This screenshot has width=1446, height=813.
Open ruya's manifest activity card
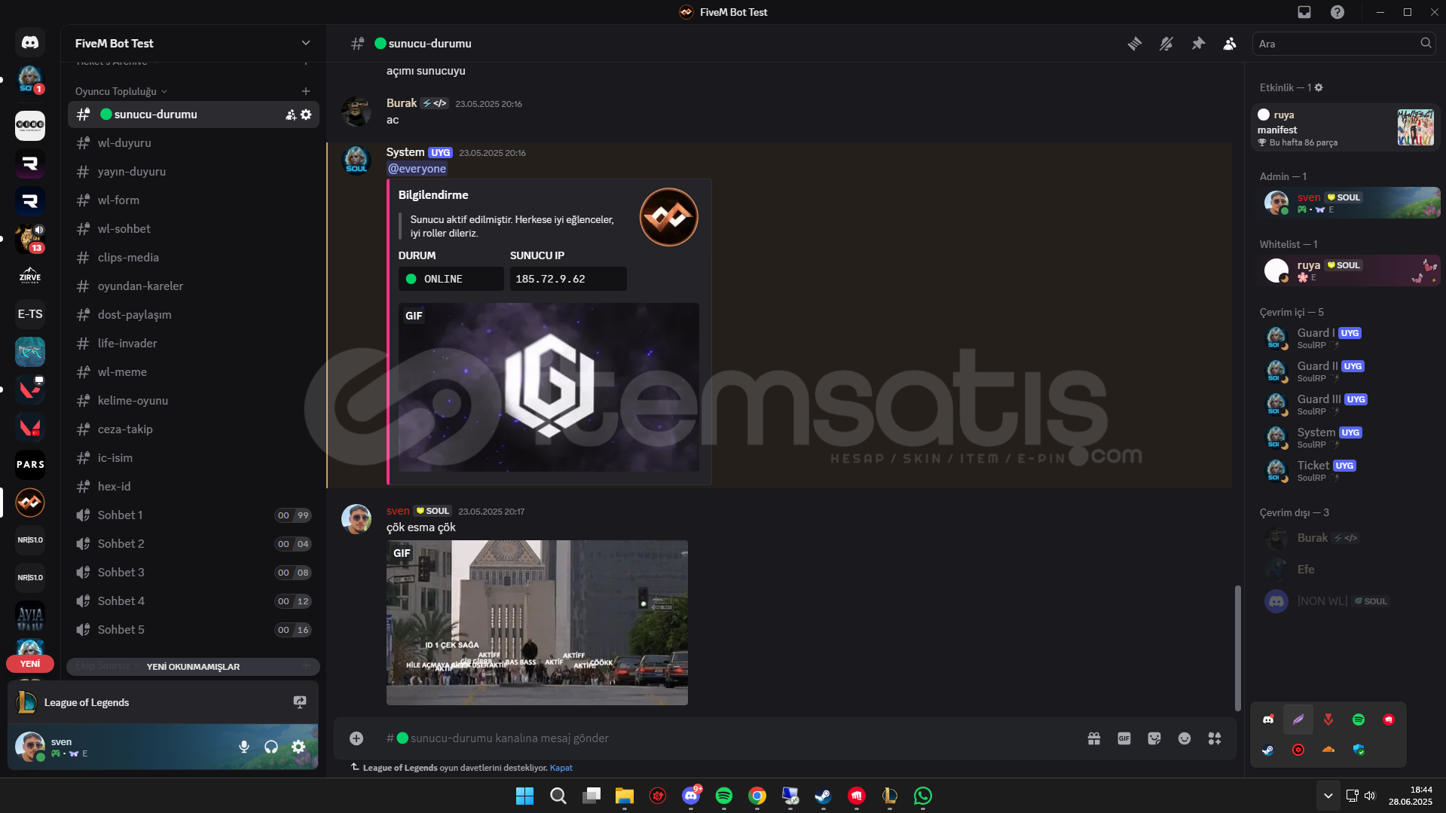[x=1346, y=127]
